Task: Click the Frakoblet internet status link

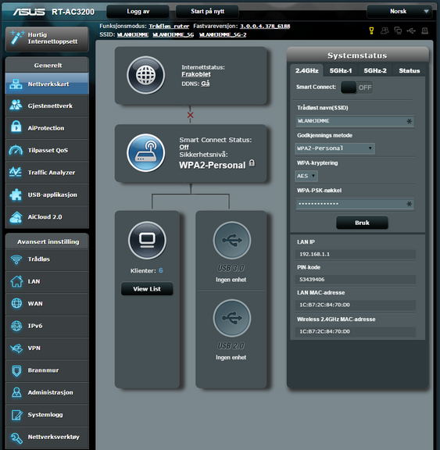Action: coord(196,74)
